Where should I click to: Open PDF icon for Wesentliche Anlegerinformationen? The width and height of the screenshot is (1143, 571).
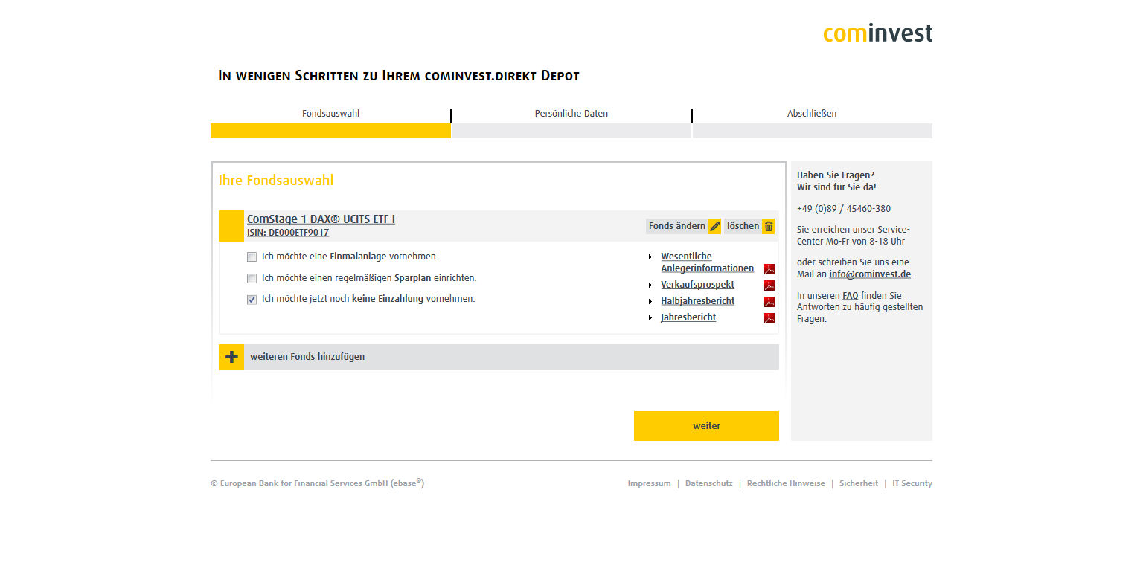(x=769, y=269)
